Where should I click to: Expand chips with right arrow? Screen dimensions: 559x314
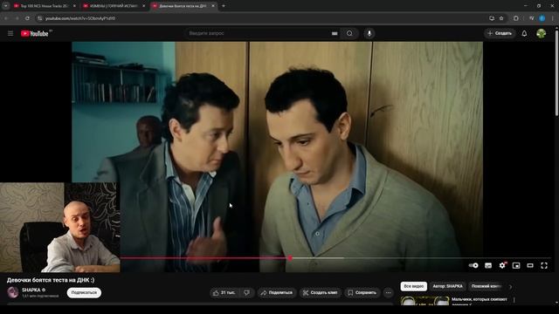[x=510, y=286]
